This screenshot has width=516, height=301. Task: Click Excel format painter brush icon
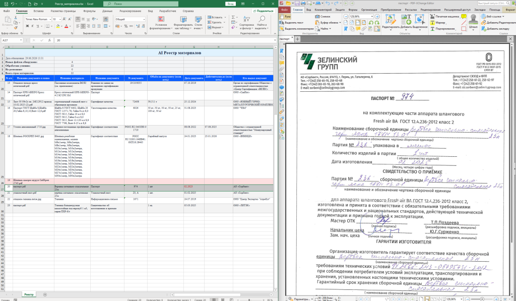[x=16, y=28]
